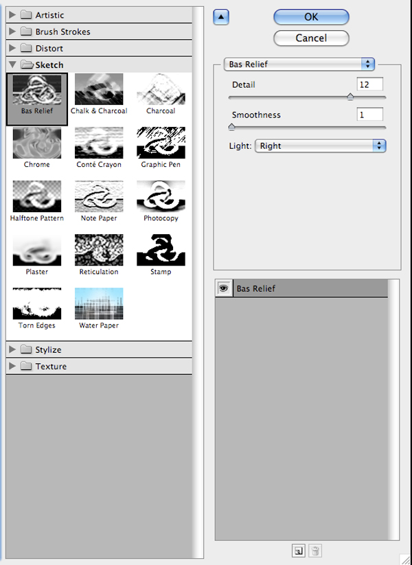Click the Artistic folder icon
Screen dimensions: 412x565
tap(26, 15)
